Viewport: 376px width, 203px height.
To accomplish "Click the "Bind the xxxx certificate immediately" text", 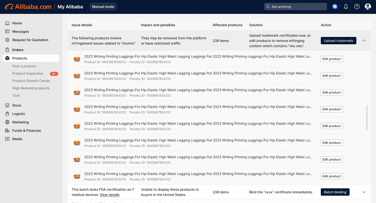I will pyautogui.click(x=281, y=192).
